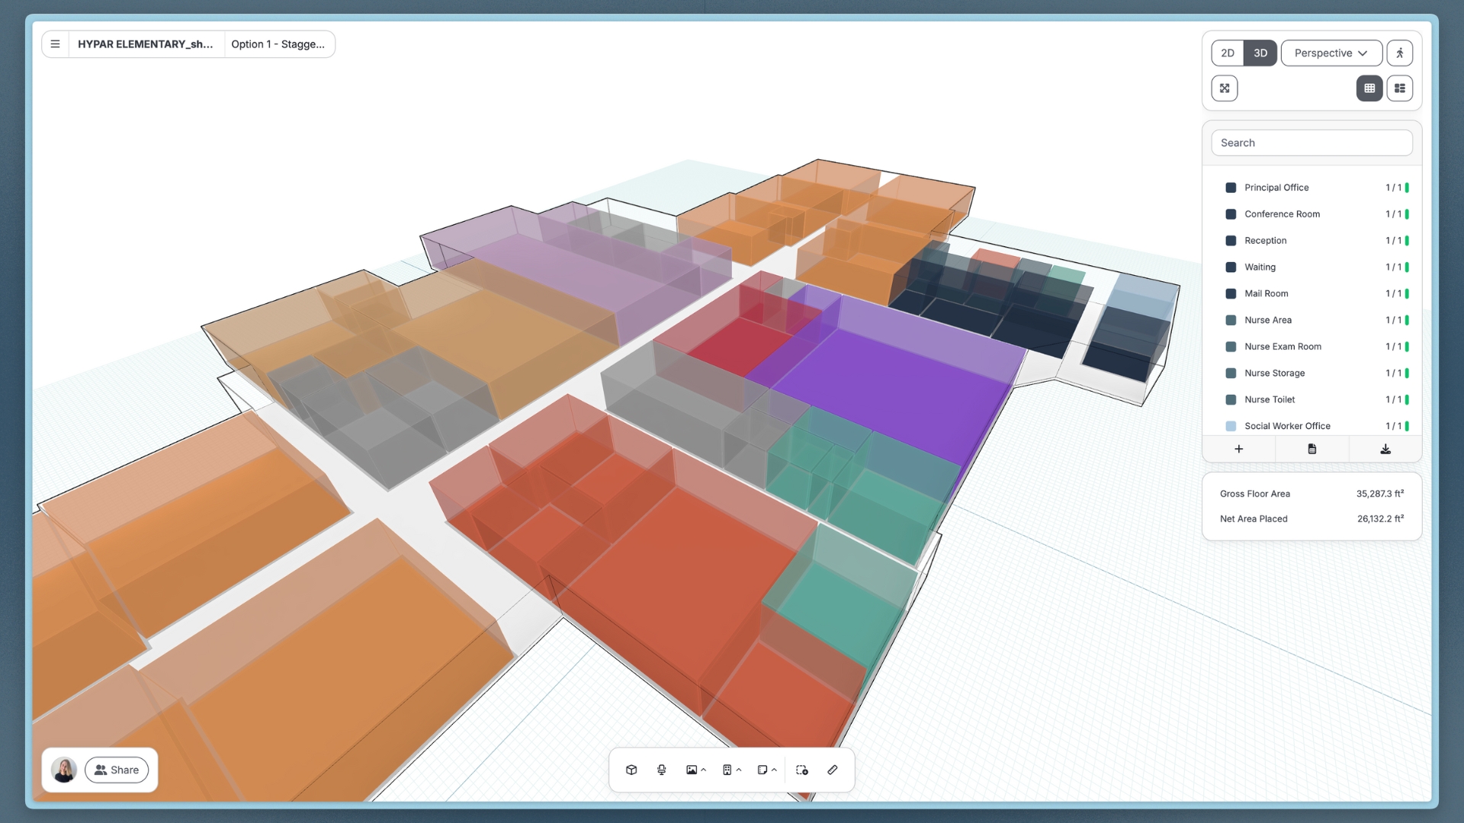The width and height of the screenshot is (1464, 823).
Task: Open the Perspective camera dropdown
Action: click(1331, 53)
